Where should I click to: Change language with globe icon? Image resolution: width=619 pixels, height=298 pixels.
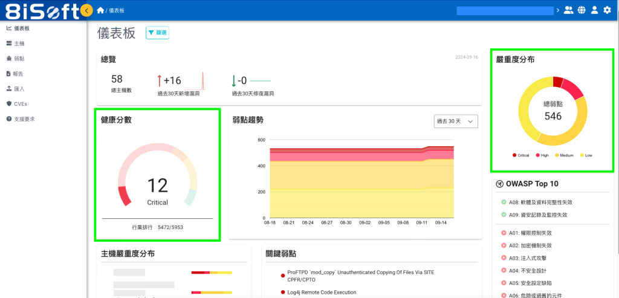(x=582, y=10)
